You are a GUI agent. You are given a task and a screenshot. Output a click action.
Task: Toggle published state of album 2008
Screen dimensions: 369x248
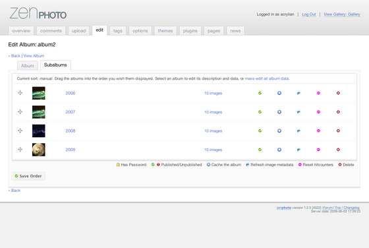click(260, 131)
